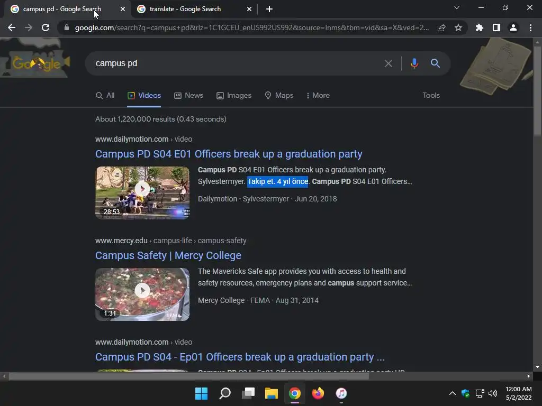
Task: Start voice search with the microphone
Action: [414, 63]
